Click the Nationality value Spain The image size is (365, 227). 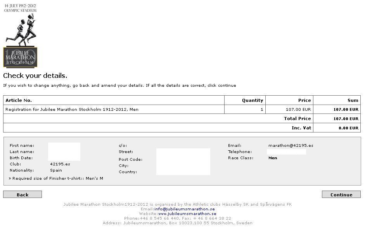click(x=56, y=170)
